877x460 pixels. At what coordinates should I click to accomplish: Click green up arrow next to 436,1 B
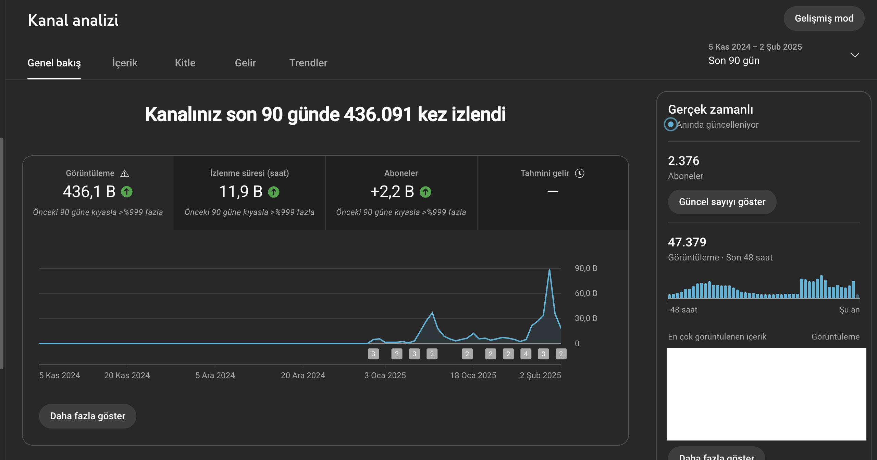(127, 192)
